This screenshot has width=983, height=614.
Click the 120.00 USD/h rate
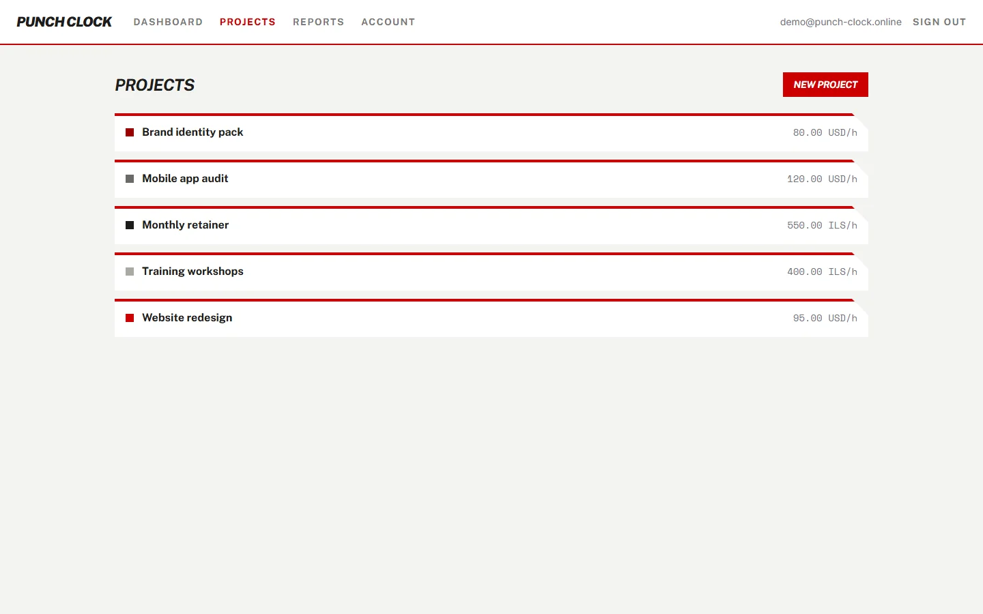[822, 179]
